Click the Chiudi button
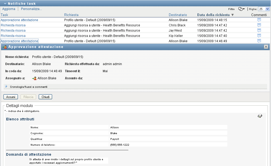Image resolution: width=271 pixels, height=166 pixels. 46,97
